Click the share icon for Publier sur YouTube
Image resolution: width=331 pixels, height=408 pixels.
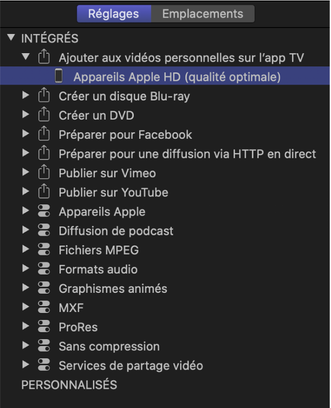pyautogui.click(x=44, y=192)
